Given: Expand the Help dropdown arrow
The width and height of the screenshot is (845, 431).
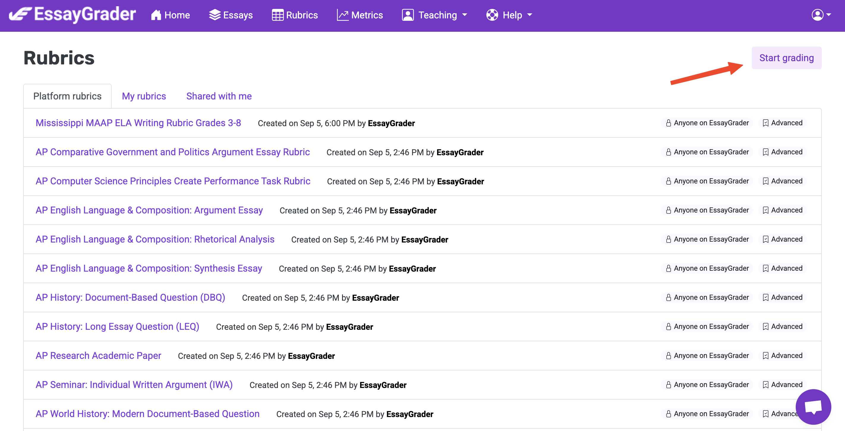Looking at the screenshot, I should (530, 15).
